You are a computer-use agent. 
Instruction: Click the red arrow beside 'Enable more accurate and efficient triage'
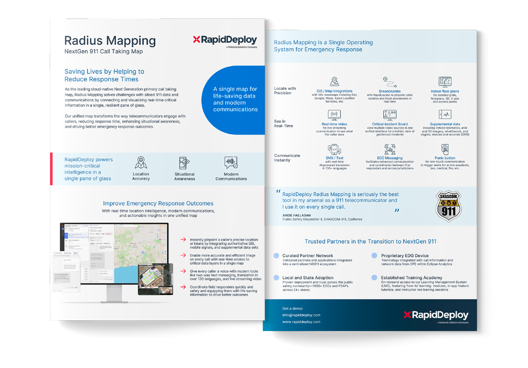click(183, 255)
